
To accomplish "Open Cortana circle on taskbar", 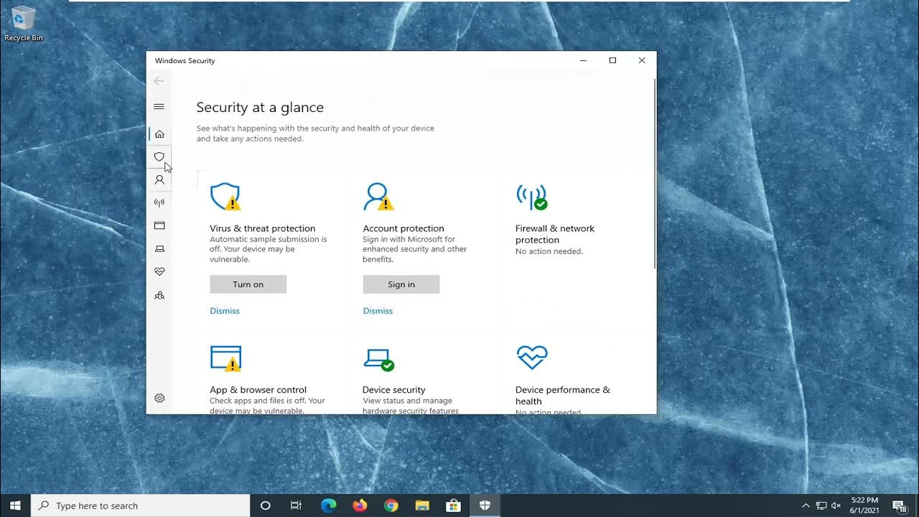I will [265, 506].
